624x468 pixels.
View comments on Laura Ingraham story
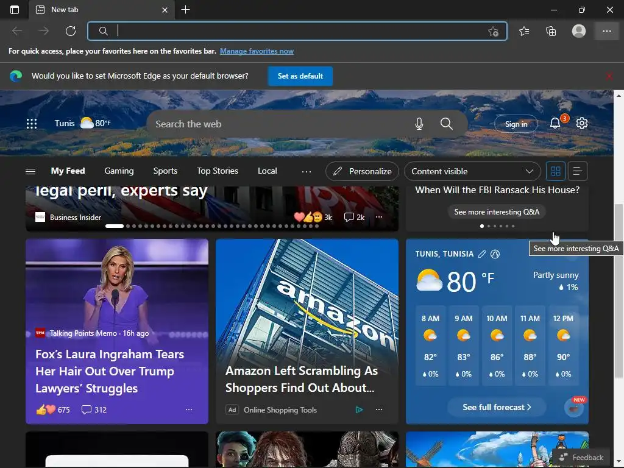coord(94,409)
